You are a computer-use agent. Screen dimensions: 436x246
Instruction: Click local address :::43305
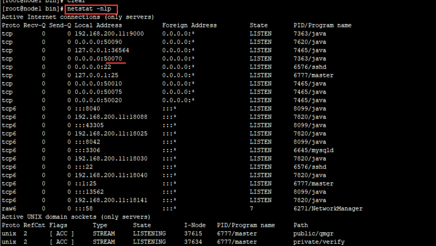click(89, 125)
